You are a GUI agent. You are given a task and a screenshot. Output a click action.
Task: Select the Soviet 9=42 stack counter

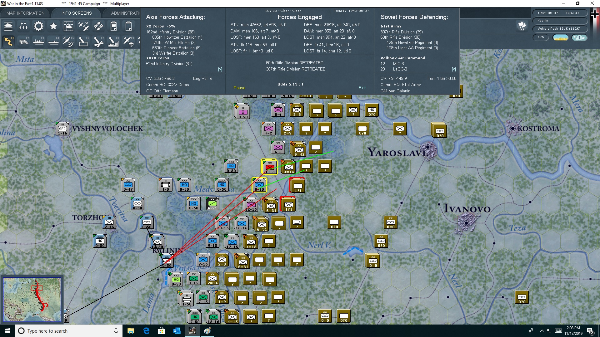pyautogui.click(x=299, y=149)
